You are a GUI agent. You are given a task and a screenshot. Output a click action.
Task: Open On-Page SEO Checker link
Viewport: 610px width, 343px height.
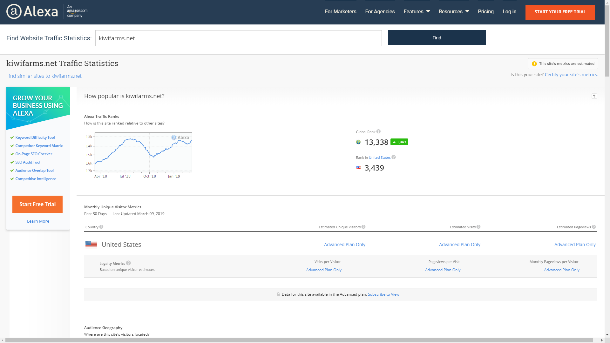click(x=34, y=154)
